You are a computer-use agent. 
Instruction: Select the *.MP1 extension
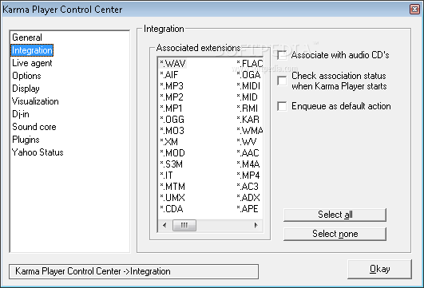pyautogui.click(x=171, y=108)
